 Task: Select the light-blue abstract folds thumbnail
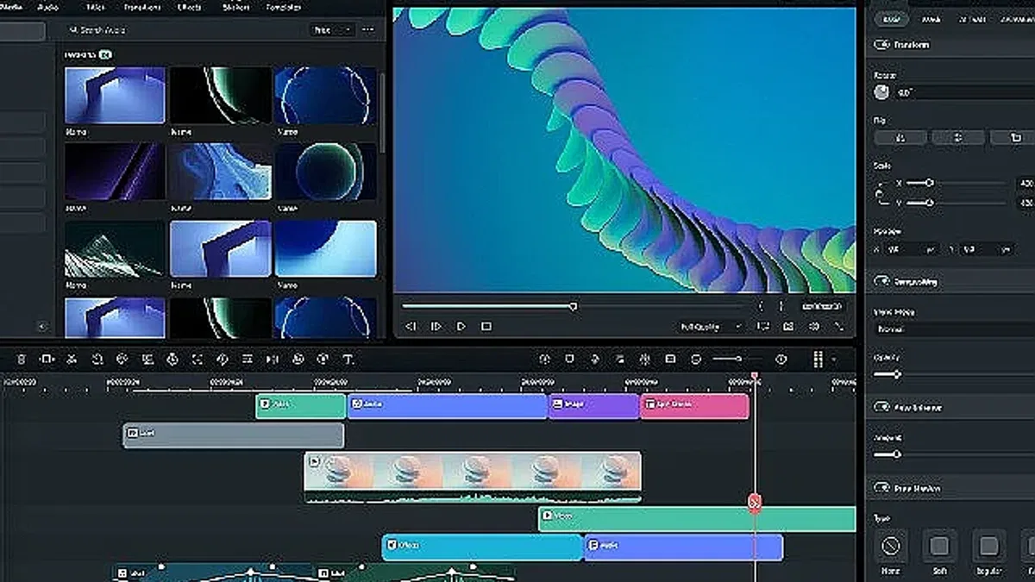221,172
